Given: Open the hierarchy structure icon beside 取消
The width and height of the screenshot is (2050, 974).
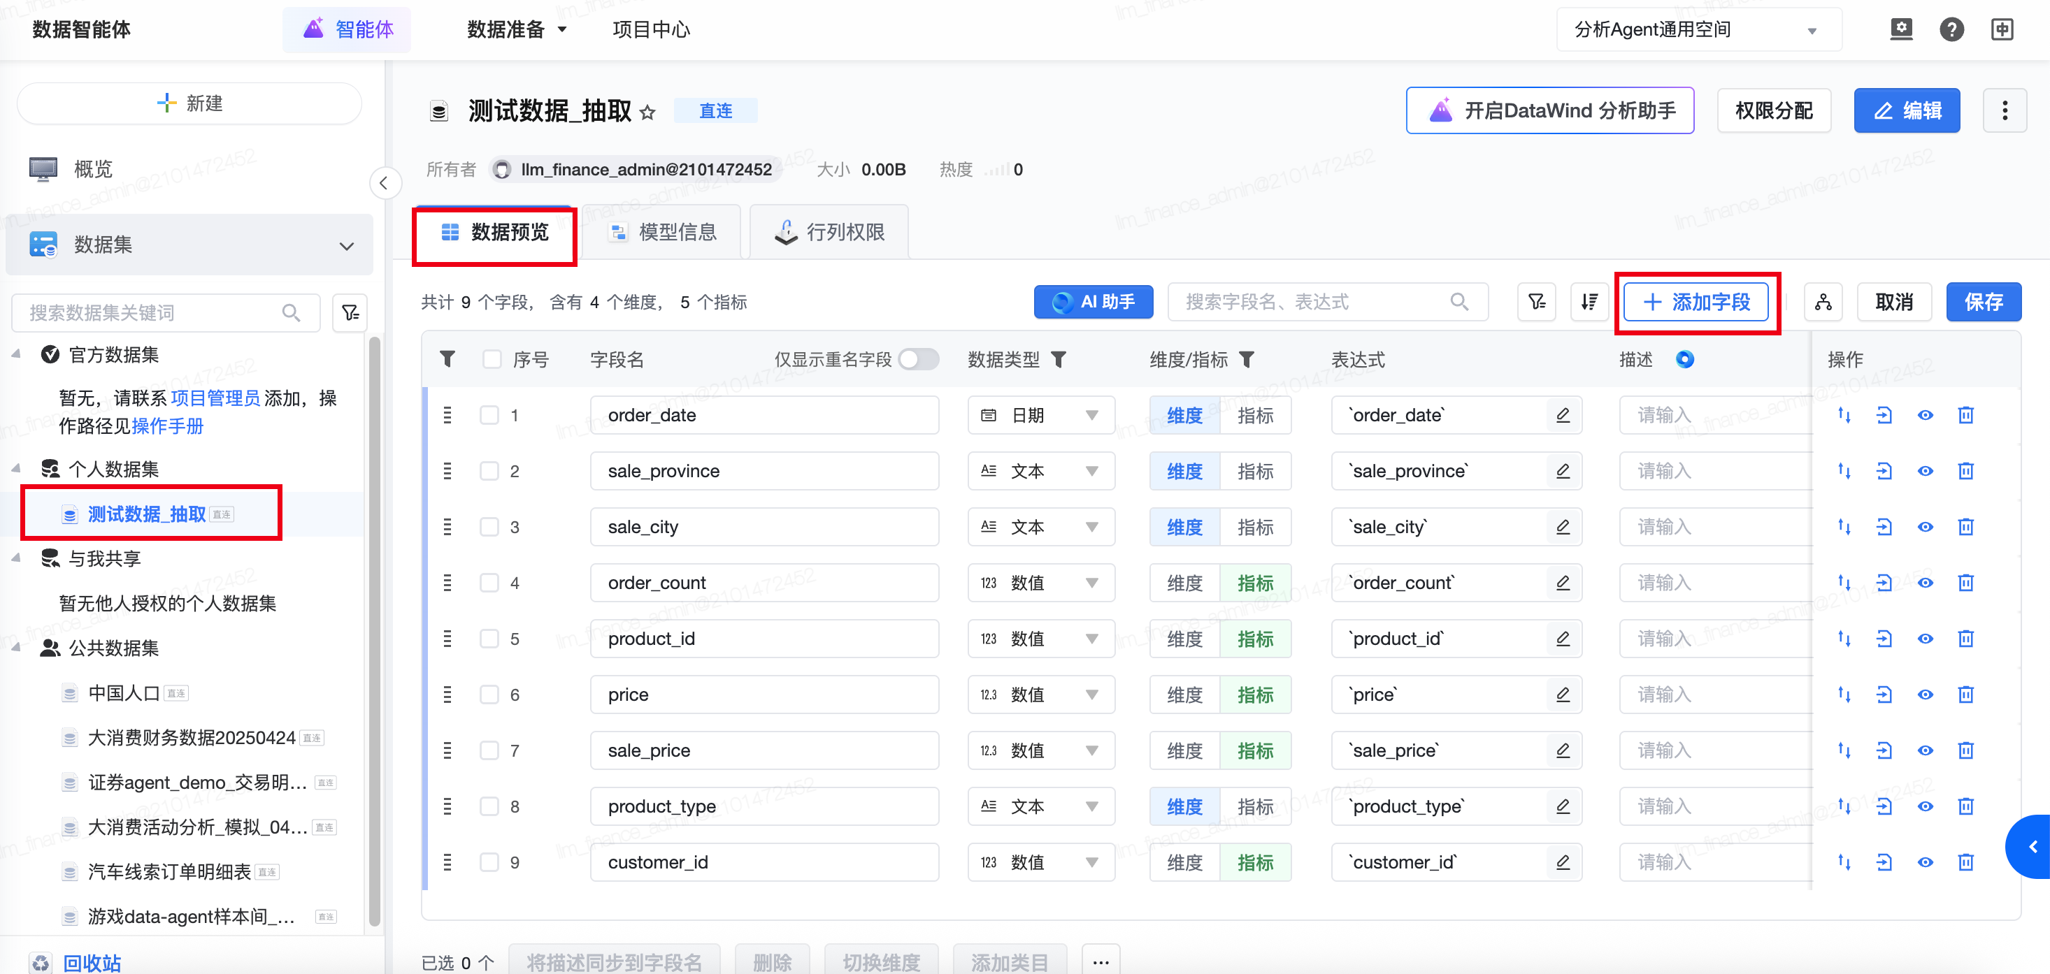Looking at the screenshot, I should [x=1823, y=302].
